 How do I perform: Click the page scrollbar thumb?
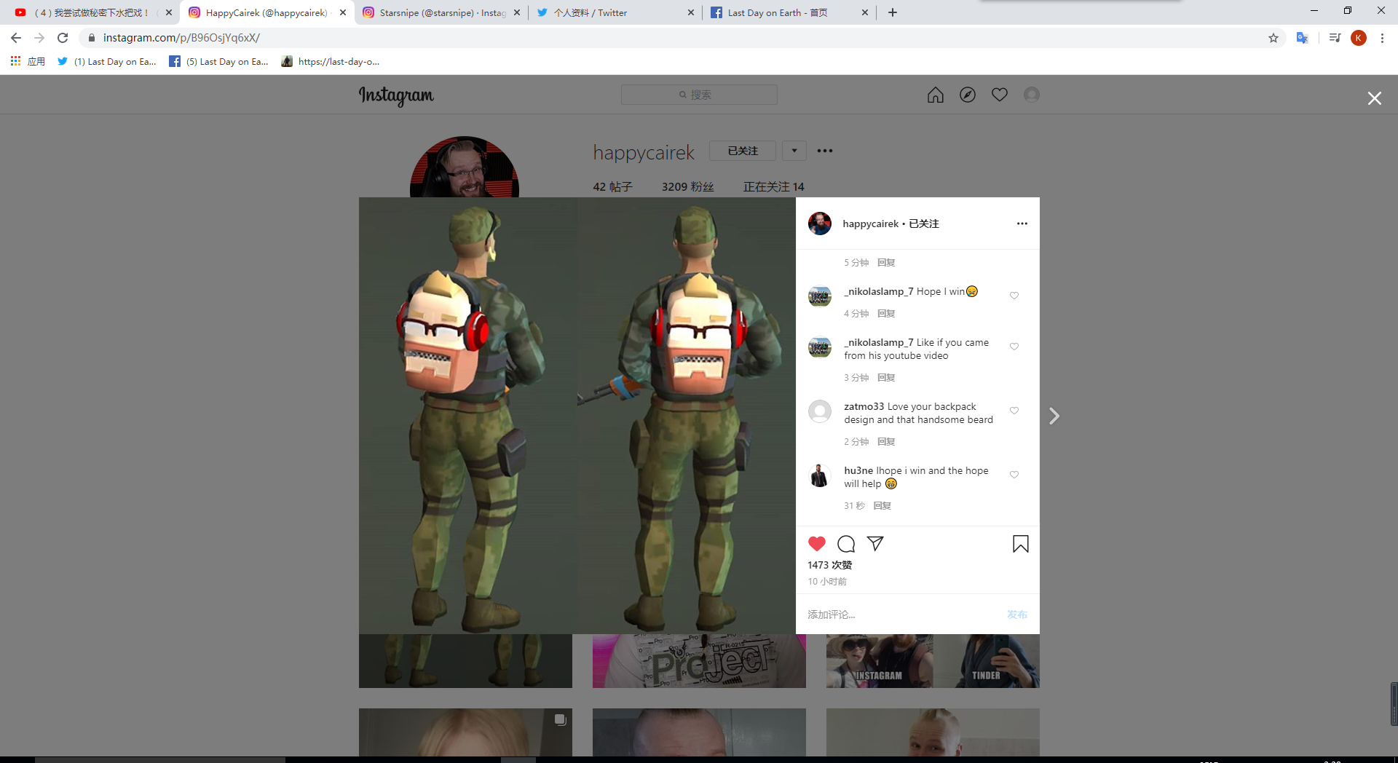point(1394,703)
